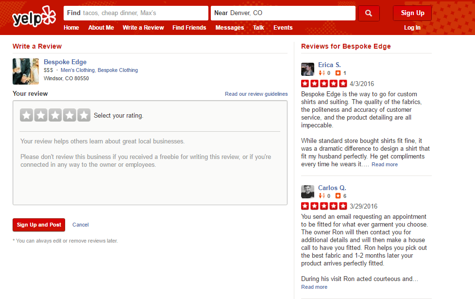
Task: Select the fifth rating star
Action: (84, 115)
